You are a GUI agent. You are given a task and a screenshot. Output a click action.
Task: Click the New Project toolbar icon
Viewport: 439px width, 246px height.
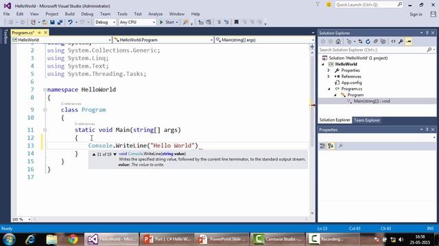pyautogui.click(x=33, y=22)
